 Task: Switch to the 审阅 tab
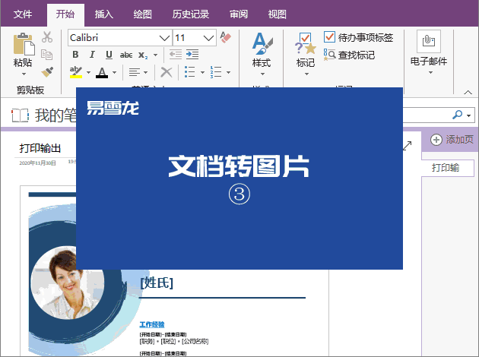pos(239,14)
